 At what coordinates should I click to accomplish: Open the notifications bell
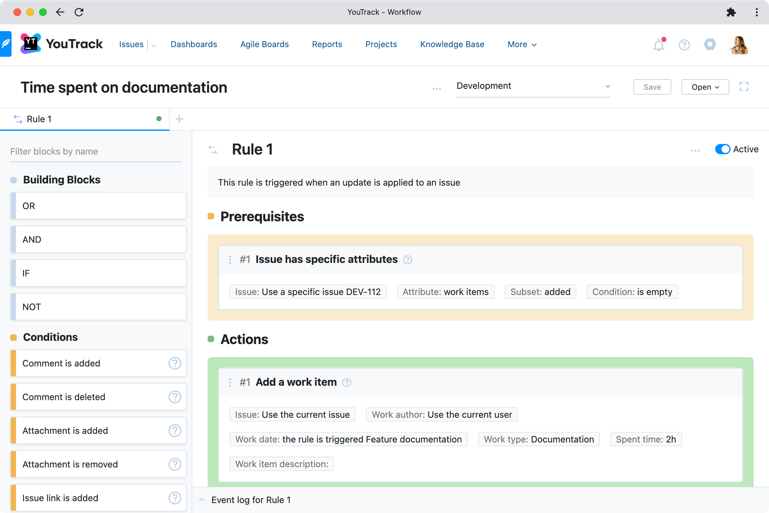point(658,45)
